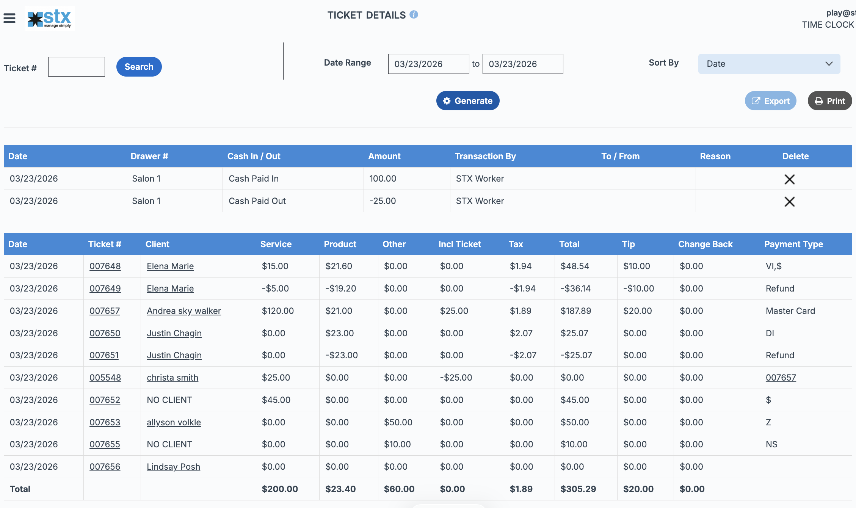Click the Search button

(139, 67)
